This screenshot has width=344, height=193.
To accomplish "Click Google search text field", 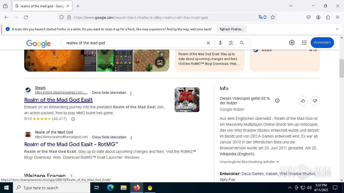I will click(134, 43).
